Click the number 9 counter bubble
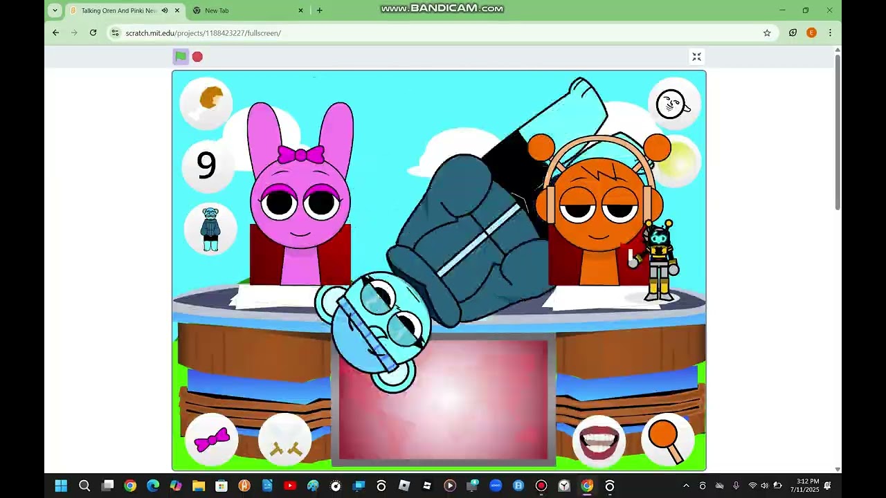The height and width of the screenshot is (498, 886). pos(206,165)
